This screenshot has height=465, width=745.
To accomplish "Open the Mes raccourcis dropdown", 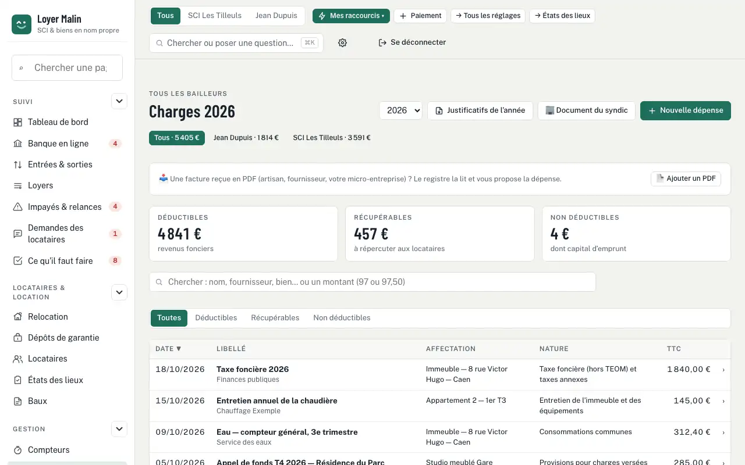I will pos(351,16).
